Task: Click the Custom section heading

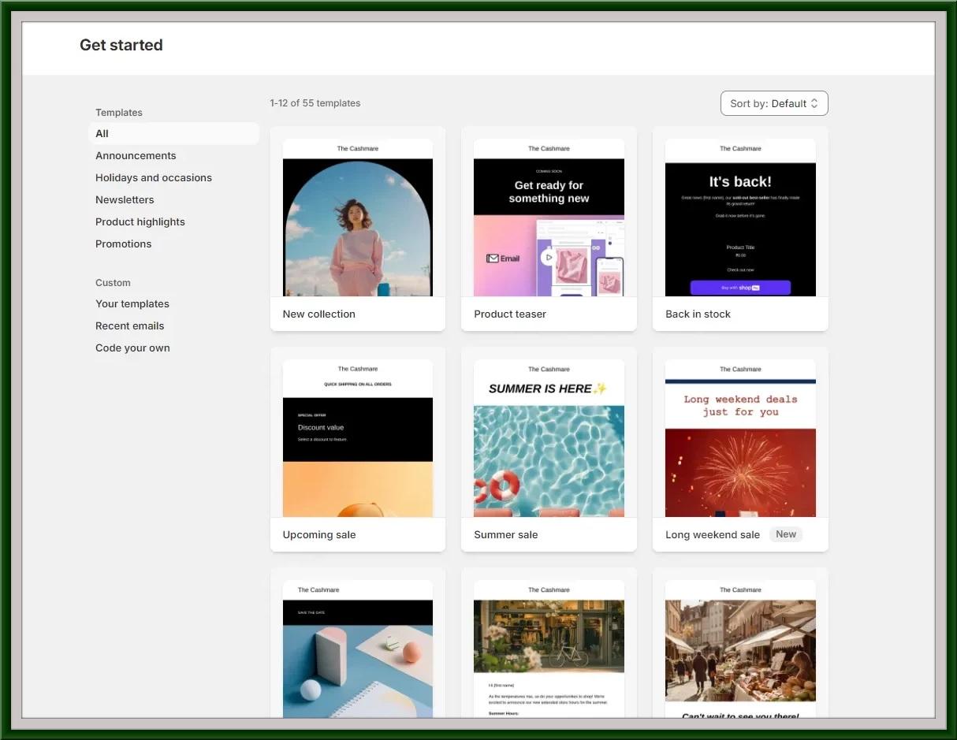Action: pos(113,283)
